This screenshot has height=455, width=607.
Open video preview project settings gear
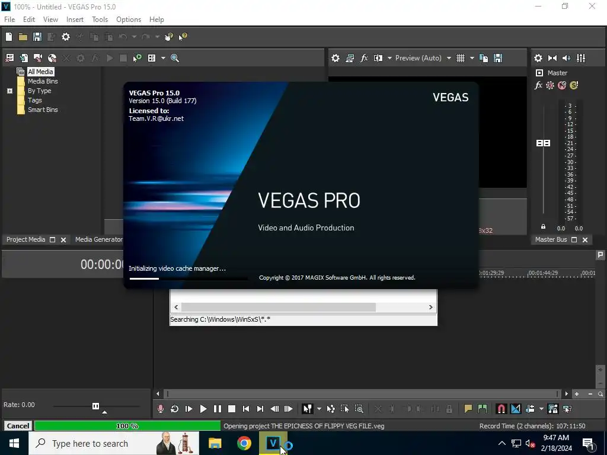coord(336,58)
